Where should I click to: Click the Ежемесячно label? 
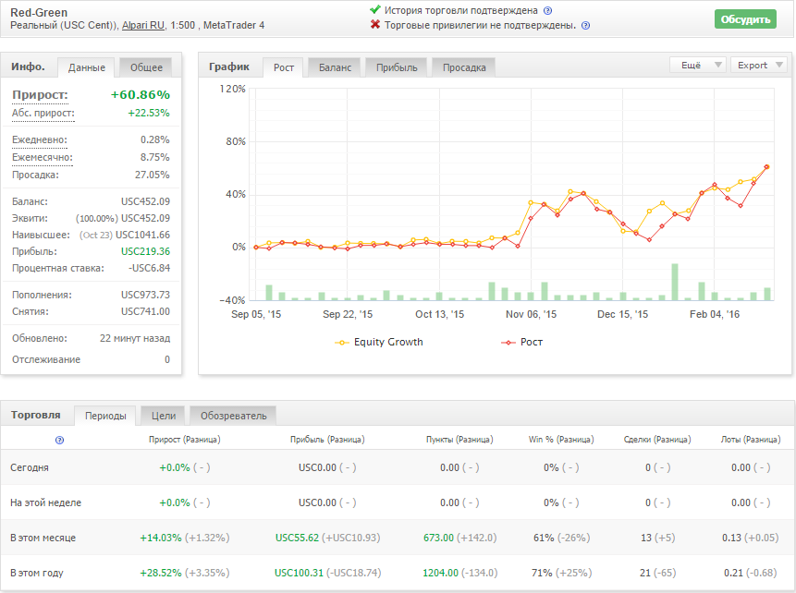43,157
